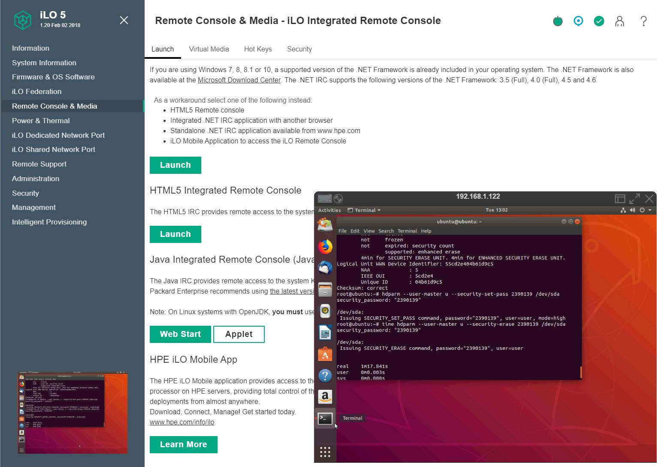657x467 pixels.
Task: Open the terminal Help menu
Action: click(x=426, y=231)
